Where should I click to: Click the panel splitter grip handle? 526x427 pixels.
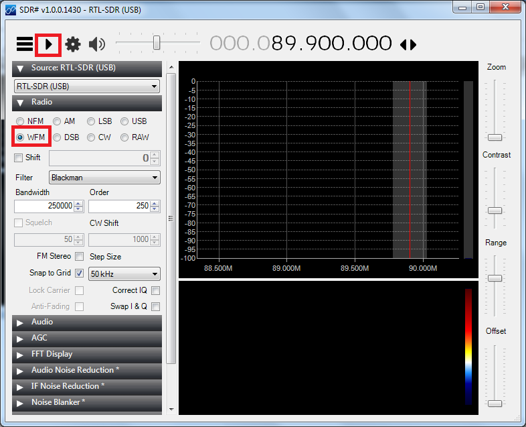[171, 219]
